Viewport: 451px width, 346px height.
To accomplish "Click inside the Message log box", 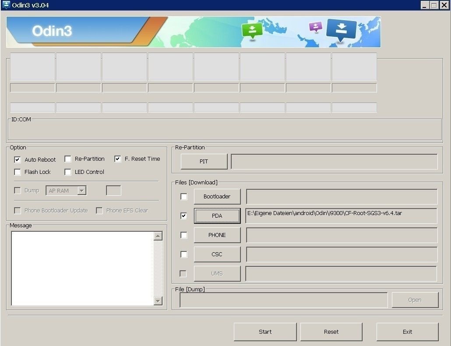I will coord(82,268).
